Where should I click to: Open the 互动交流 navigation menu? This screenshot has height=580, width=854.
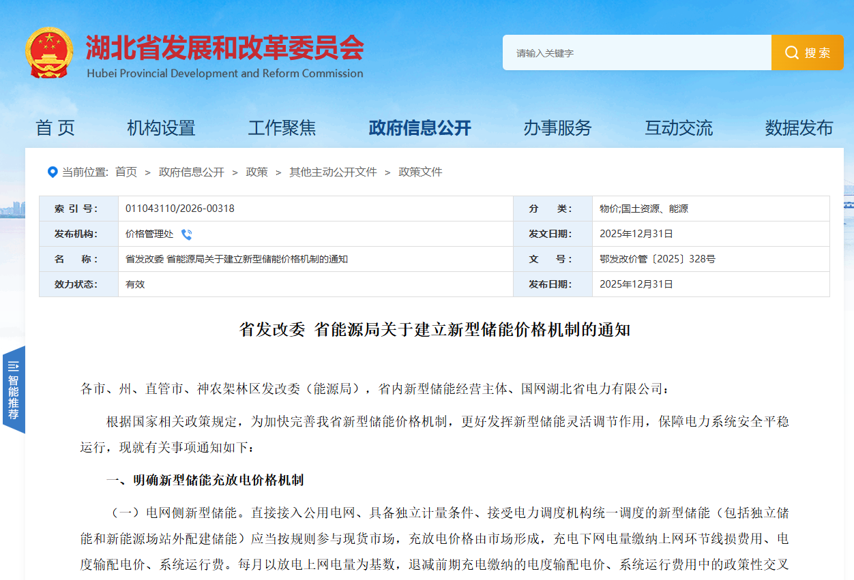(x=679, y=128)
